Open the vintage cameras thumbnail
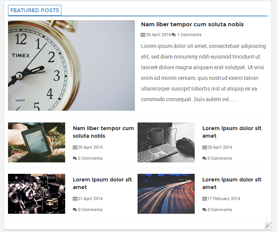Screen dimensions: 277x232 pos(37,194)
